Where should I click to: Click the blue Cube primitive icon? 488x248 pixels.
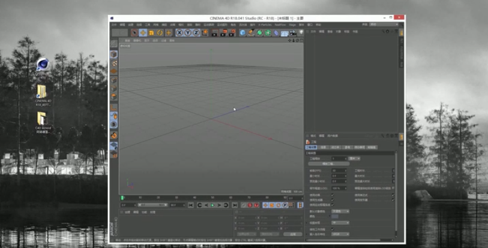click(x=242, y=32)
